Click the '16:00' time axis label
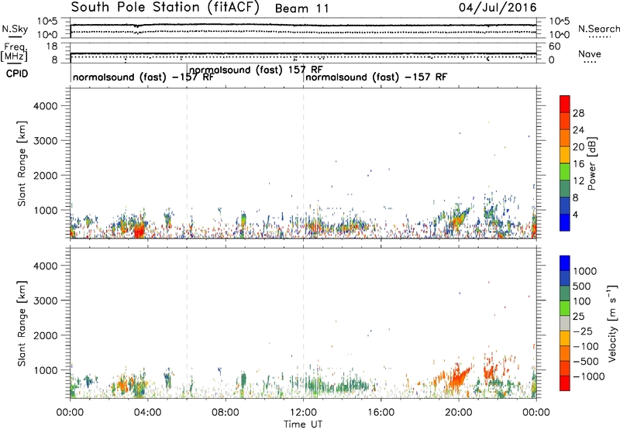The width and height of the screenshot is (620, 429). point(381,412)
